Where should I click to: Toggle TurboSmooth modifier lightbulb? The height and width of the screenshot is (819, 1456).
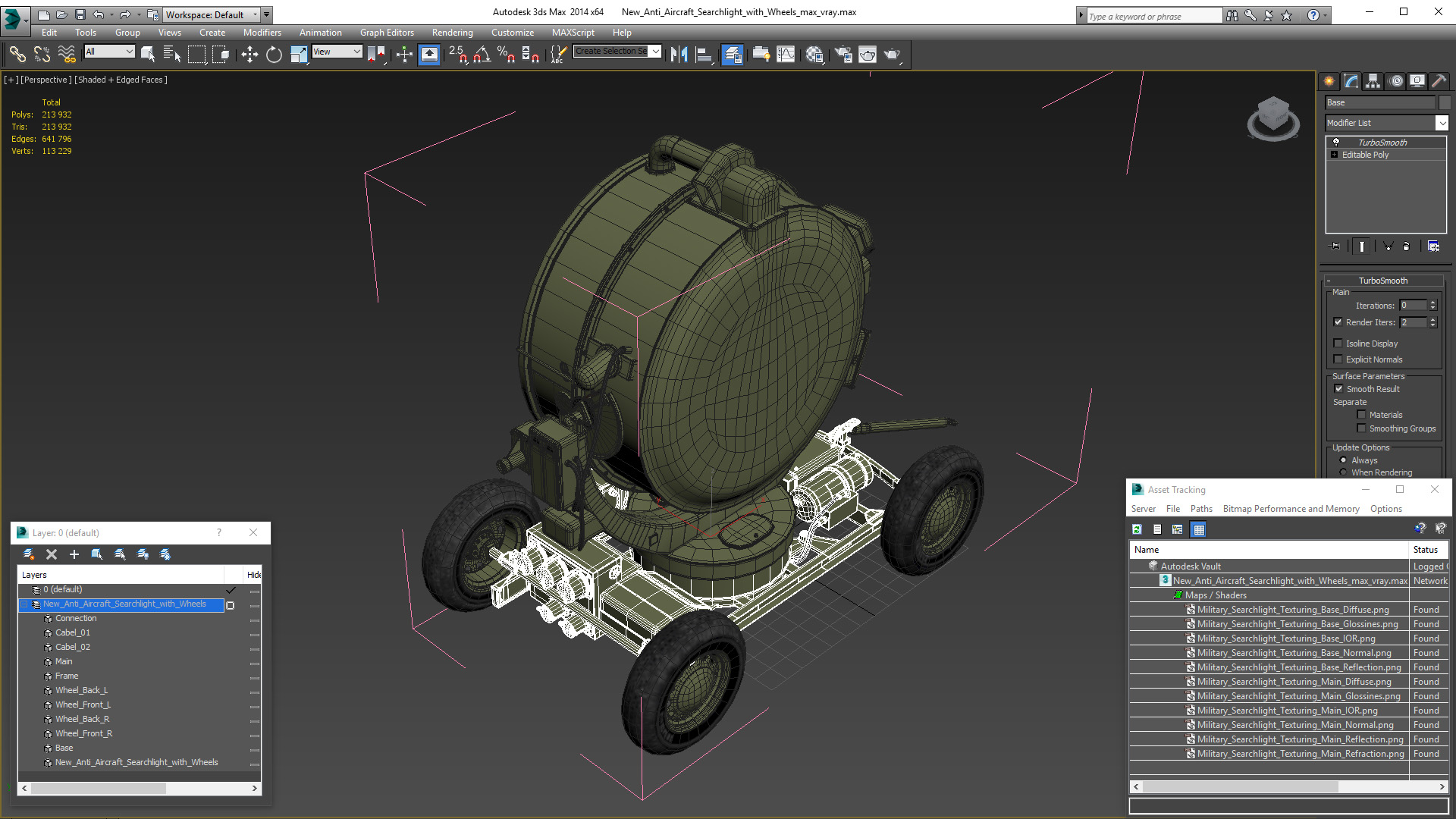[1336, 142]
